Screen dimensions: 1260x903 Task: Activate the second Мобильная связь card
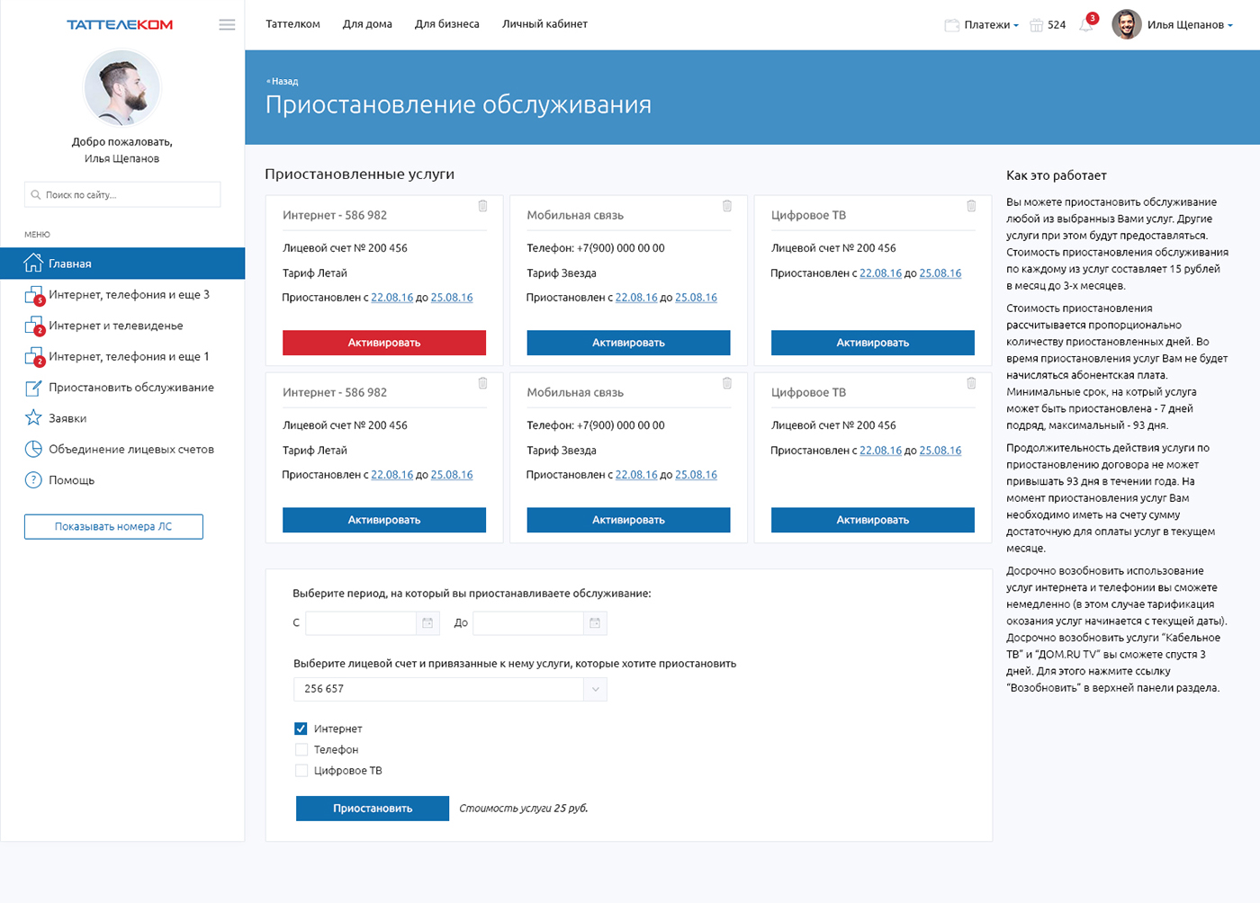click(x=628, y=520)
